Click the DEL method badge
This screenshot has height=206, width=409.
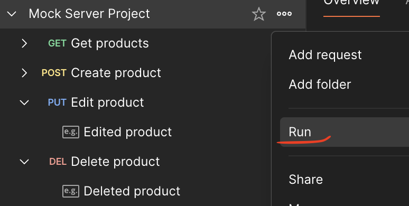pyautogui.click(x=58, y=162)
